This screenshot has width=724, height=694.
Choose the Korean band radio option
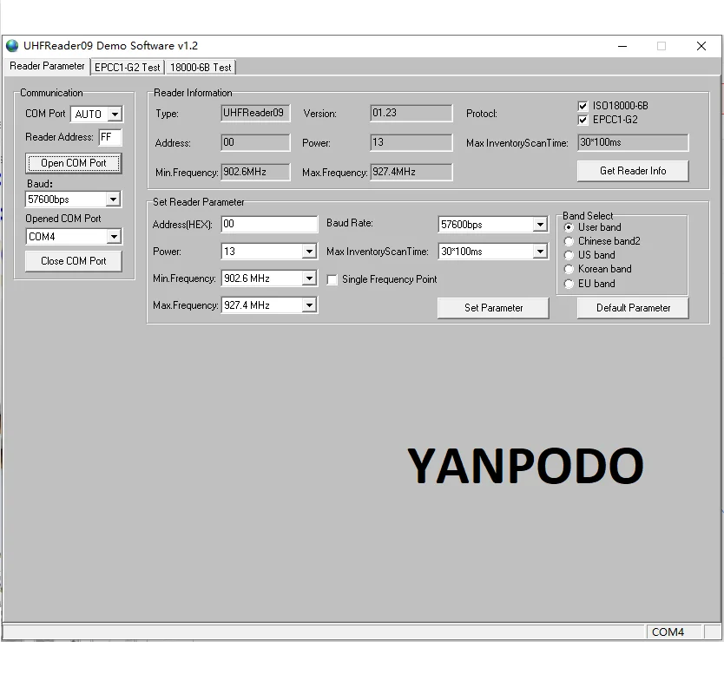[x=569, y=269]
